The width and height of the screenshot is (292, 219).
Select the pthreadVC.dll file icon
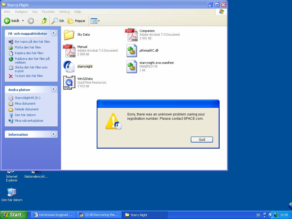point(132,50)
